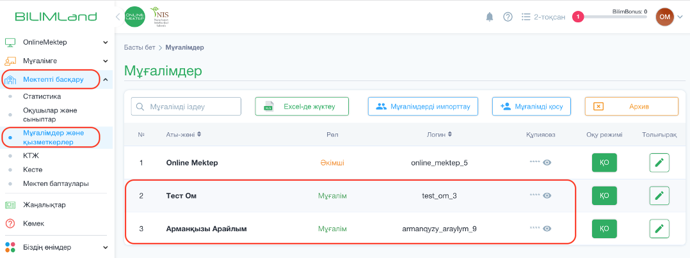Reveal password for test_om_3
Screen dimensions: 690x258
point(547,196)
